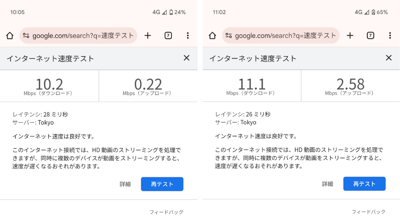Click インターネット速度テスト title in left screenshot
The width and height of the screenshot is (400, 224).
coord(50,59)
